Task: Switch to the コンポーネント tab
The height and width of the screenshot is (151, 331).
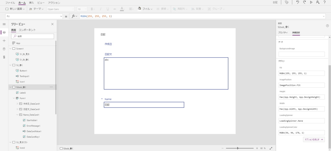Action: (27, 30)
